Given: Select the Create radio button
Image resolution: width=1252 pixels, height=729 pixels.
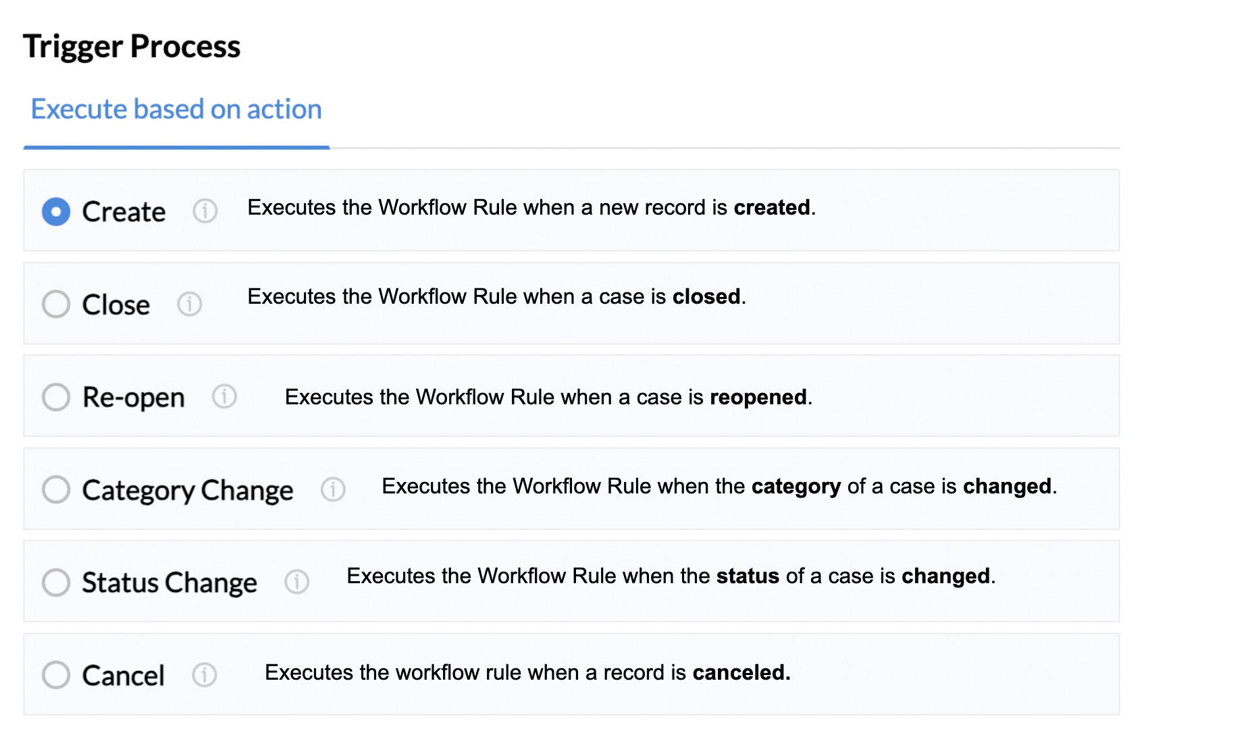Looking at the screenshot, I should (x=56, y=211).
